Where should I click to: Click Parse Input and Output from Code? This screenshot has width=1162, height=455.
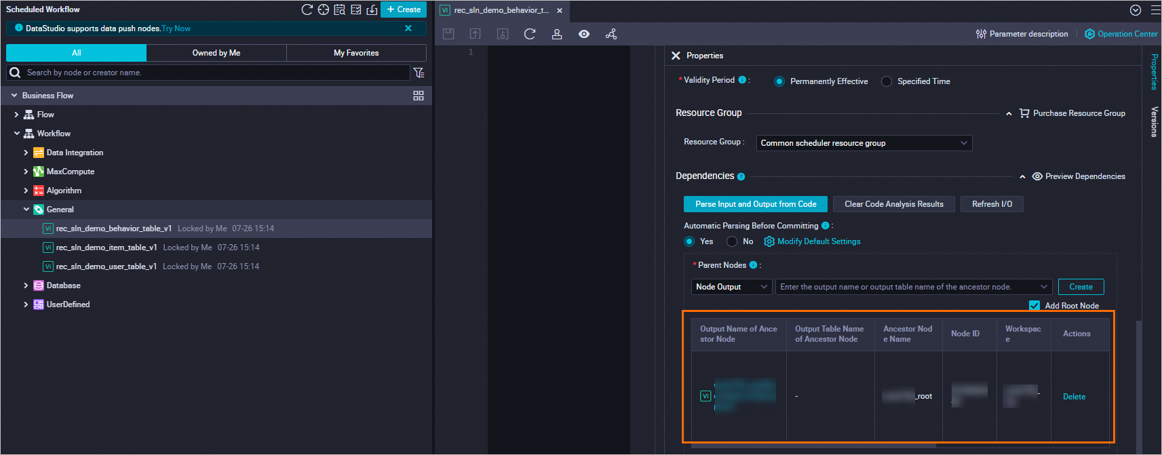coord(755,204)
